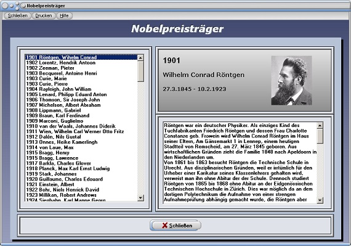Open the Schließen menu item
Image resolution: width=351 pixels, height=246 pixels.
[x=17, y=15]
